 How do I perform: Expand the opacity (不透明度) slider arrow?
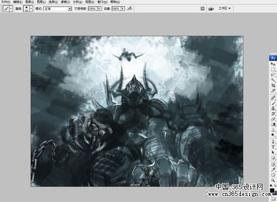99,9
